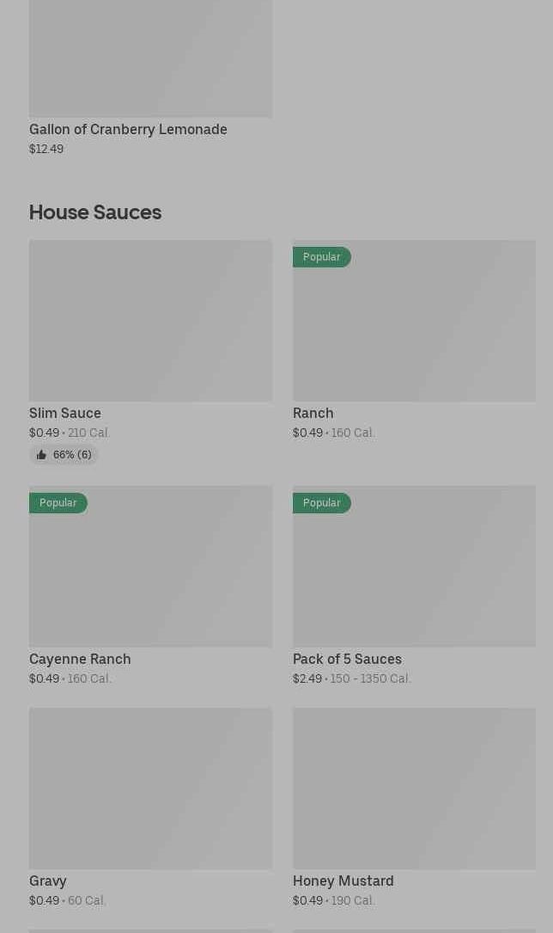Click the Honey Mustard item name
Screen dimensions: 553x933
(343, 881)
